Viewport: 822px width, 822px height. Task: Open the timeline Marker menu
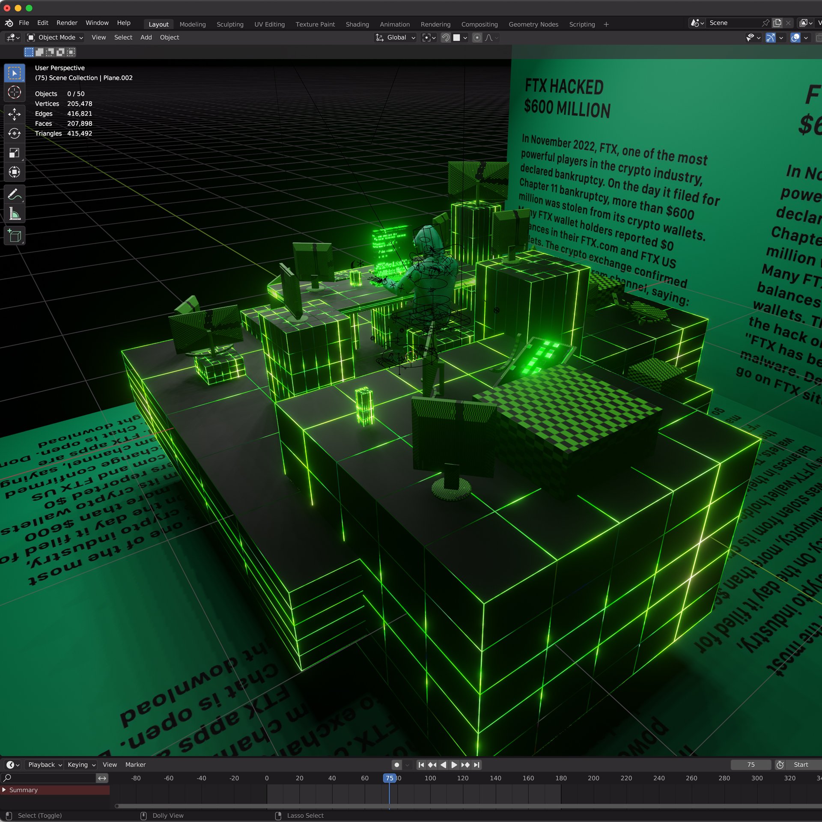(135, 765)
